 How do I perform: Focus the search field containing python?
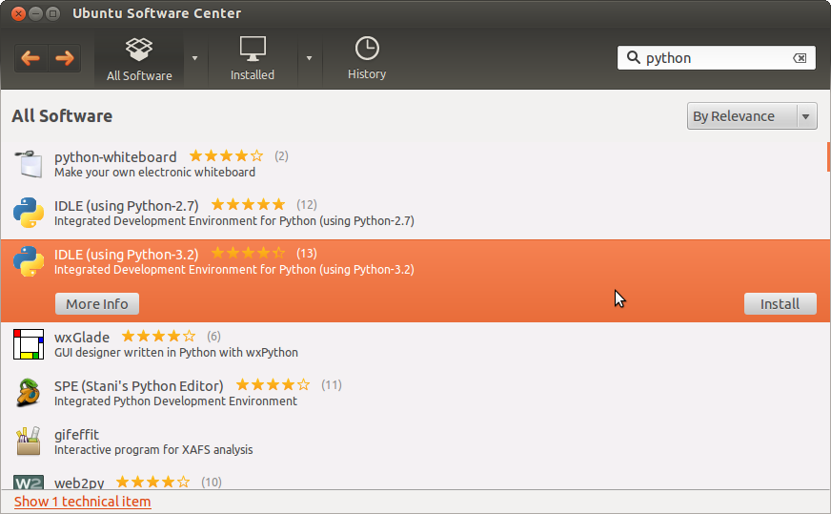717,58
